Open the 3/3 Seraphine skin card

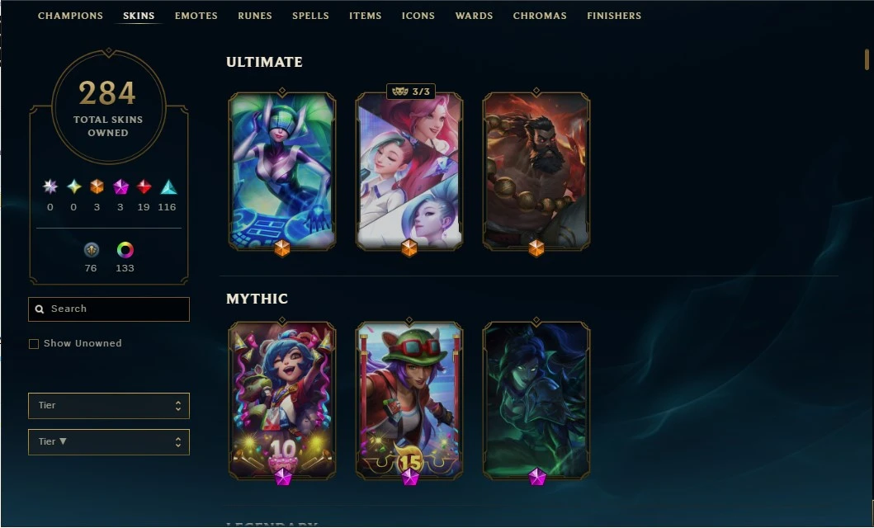click(x=409, y=171)
